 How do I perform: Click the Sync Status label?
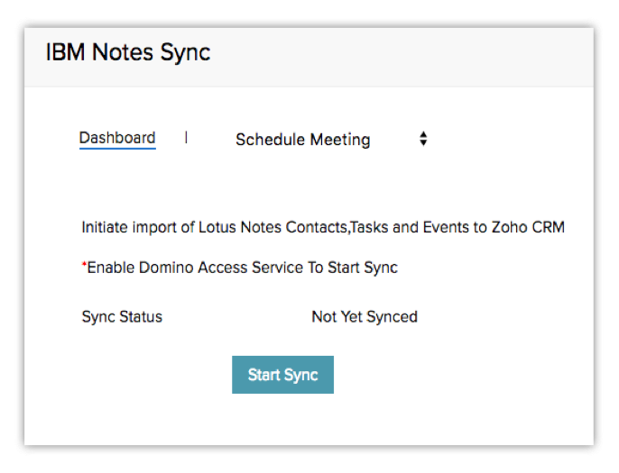(122, 316)
